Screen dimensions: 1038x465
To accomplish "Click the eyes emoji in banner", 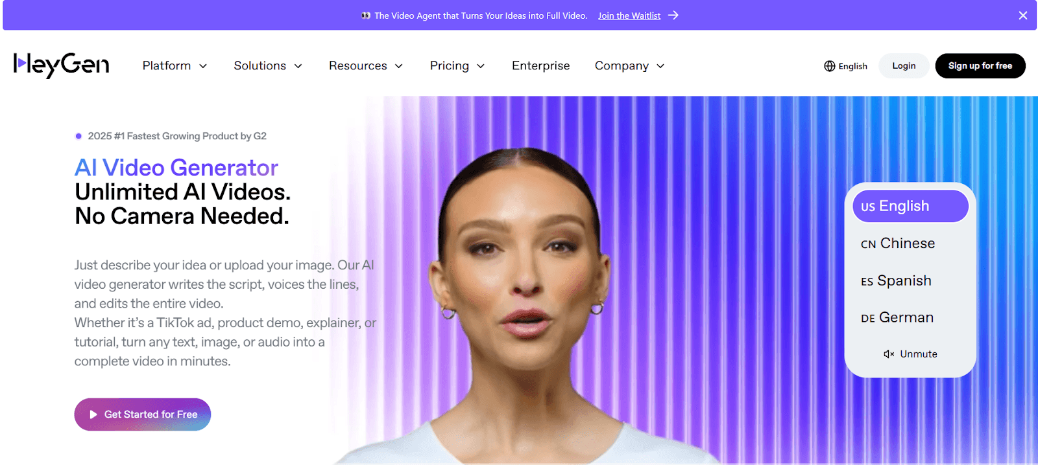I will (366, 16).
